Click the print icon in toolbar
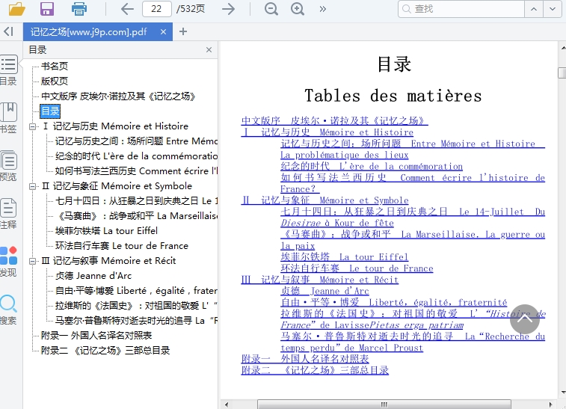The image size is (566, 409). click(x=79, y=9)
